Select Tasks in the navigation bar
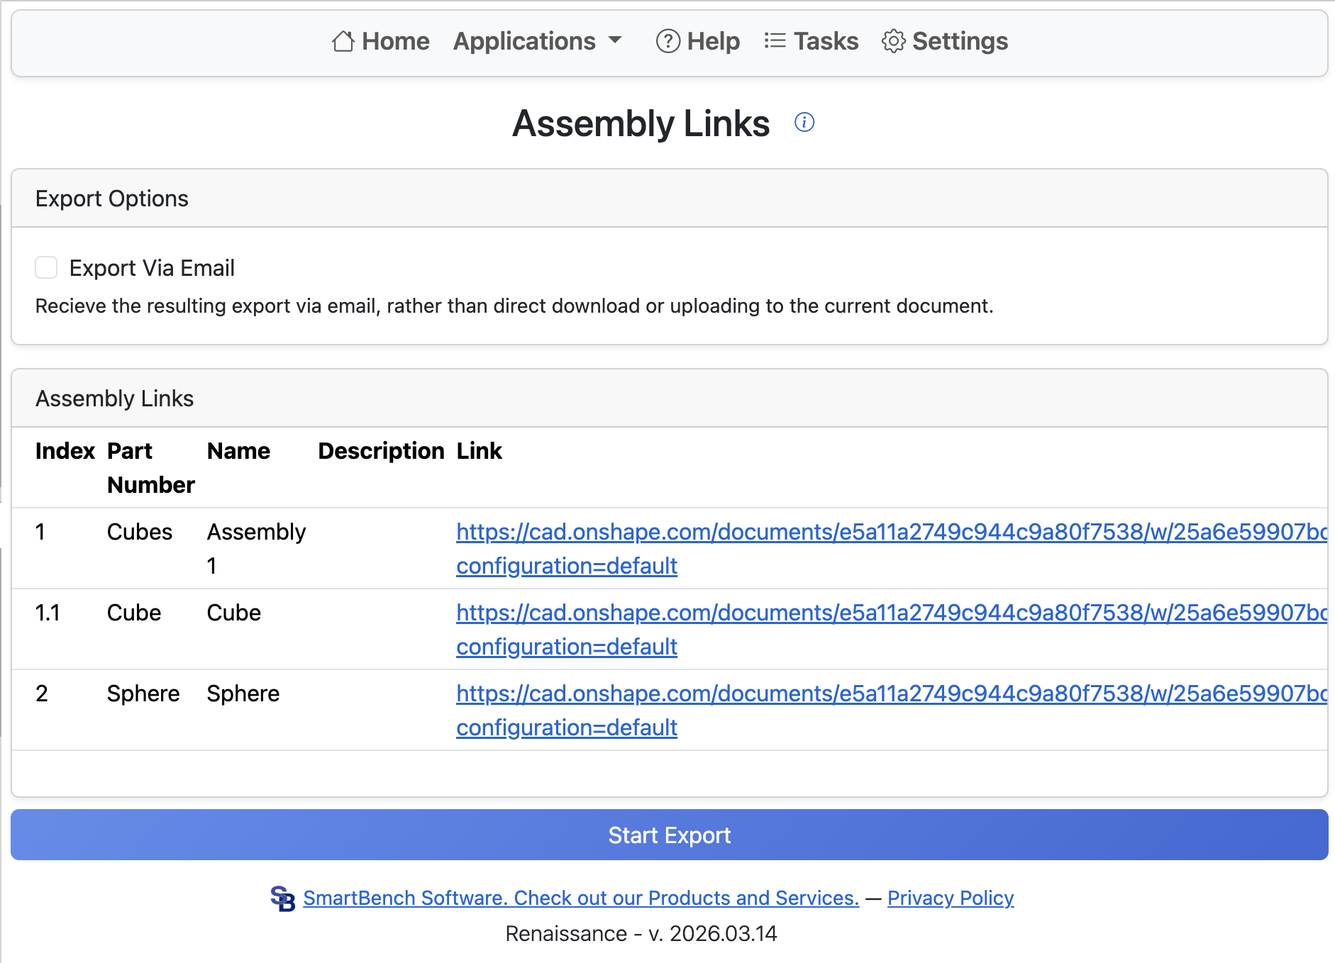 825,41
